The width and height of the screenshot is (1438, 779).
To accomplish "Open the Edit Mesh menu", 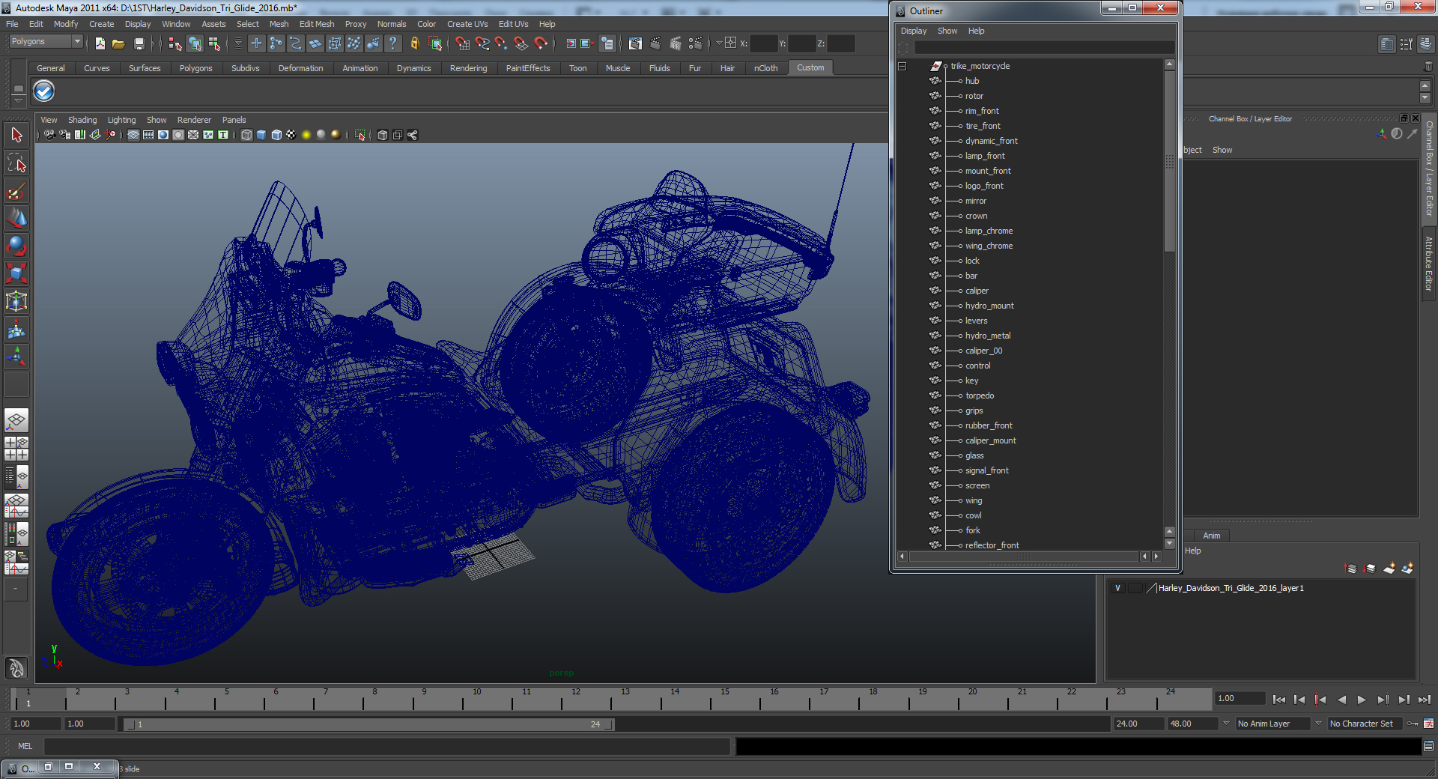I will coord(317,24).
